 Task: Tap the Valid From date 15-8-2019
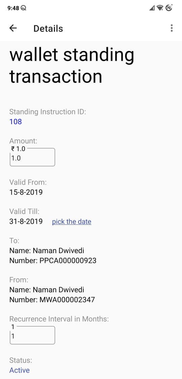26,192
